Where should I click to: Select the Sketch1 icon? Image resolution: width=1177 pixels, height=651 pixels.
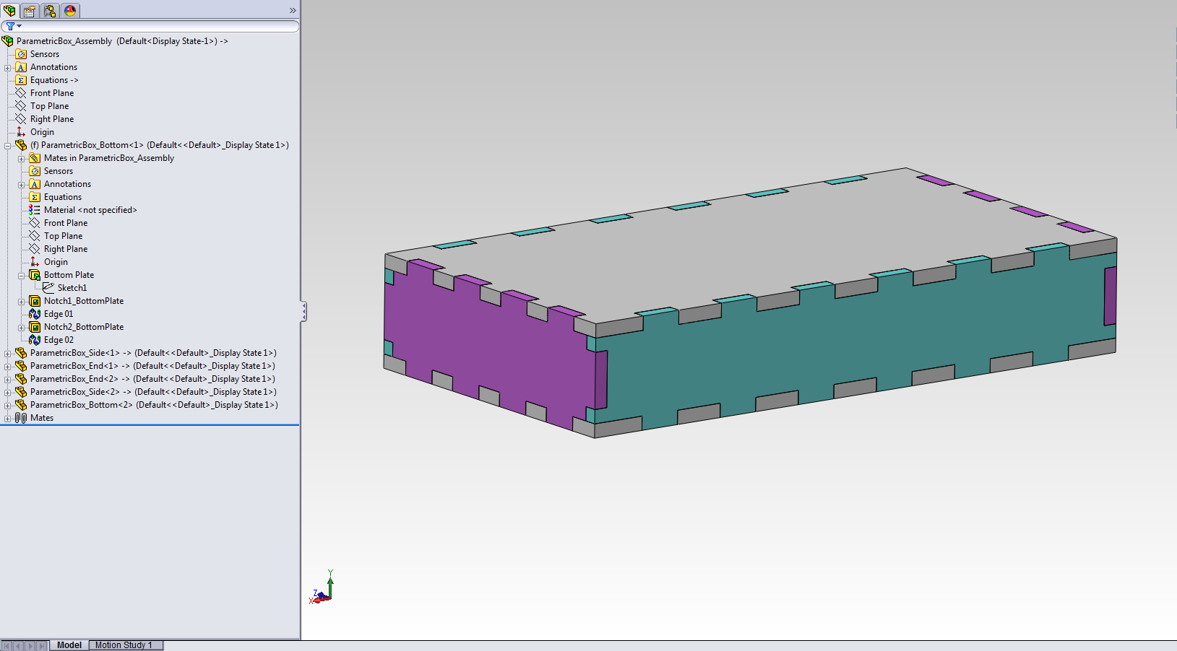click(48, 288)
